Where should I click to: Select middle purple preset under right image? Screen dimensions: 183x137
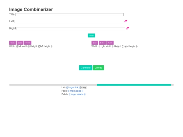[x=102, y=43]
